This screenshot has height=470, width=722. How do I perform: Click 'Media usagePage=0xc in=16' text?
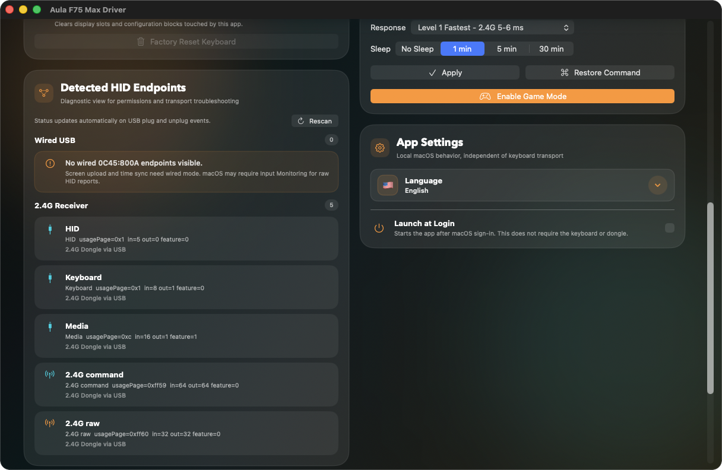[x=131, y=336]
